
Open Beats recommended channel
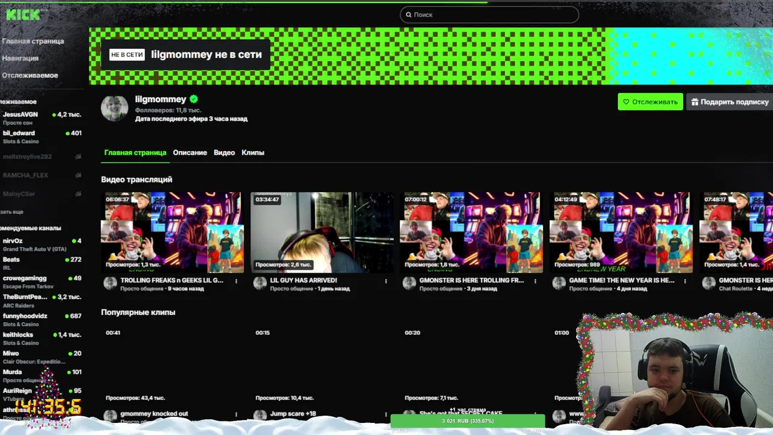[41, 263]
